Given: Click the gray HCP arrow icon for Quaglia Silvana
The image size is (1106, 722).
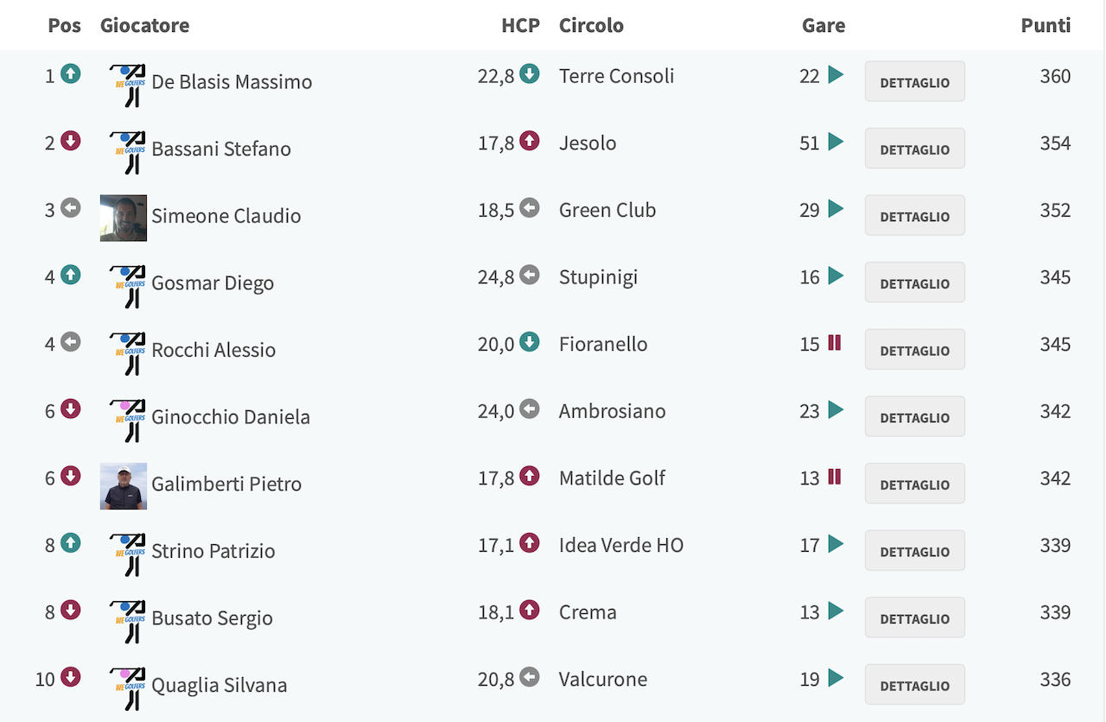Looking at the screenshot, I should point(530,678).
